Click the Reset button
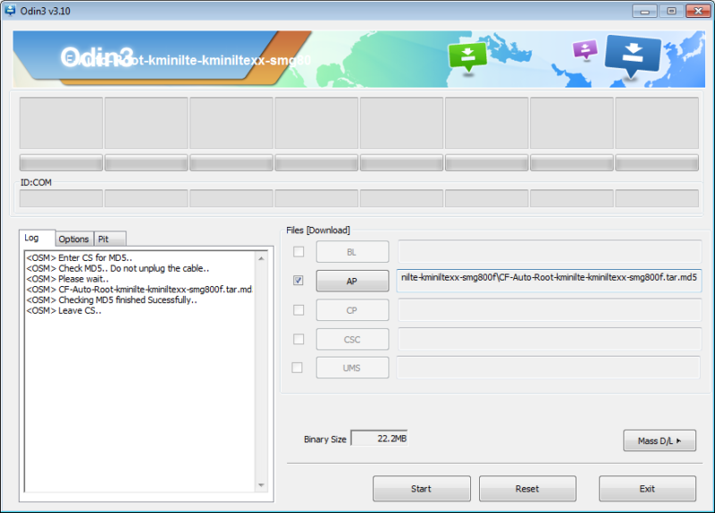The width and height of the screenshot is (715, 513). [527, 489]
